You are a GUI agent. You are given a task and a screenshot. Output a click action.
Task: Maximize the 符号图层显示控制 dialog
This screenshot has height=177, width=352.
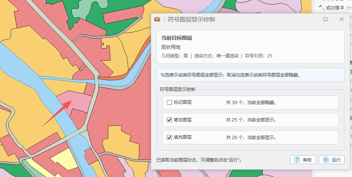tap(325, 20)
